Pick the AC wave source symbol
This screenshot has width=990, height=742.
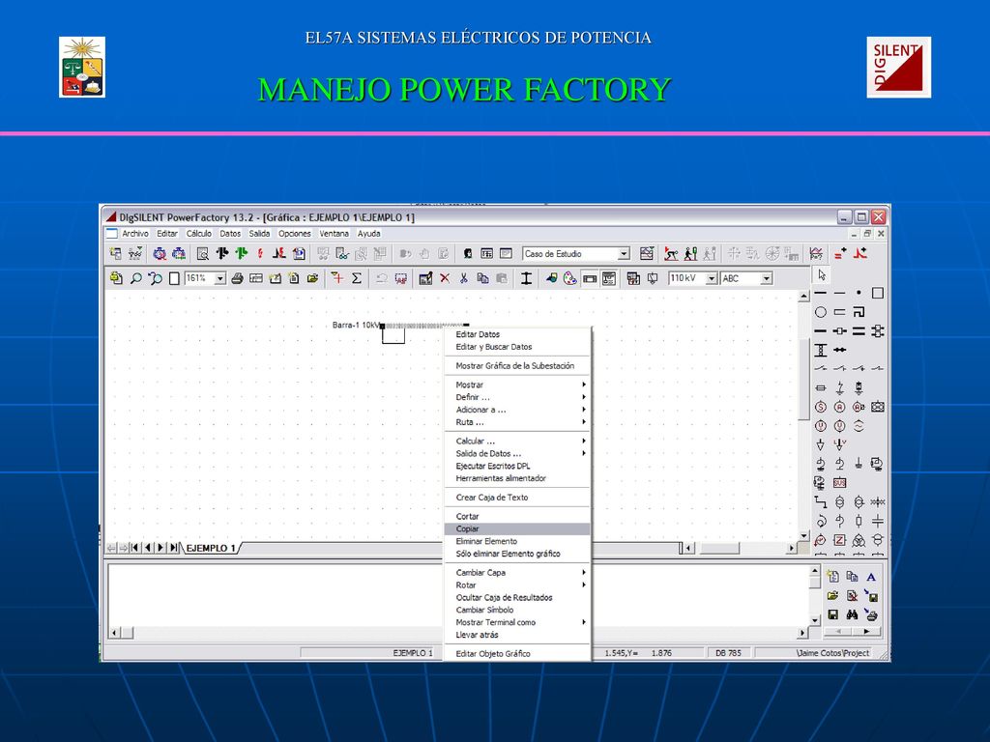click(x=859, y=426)
